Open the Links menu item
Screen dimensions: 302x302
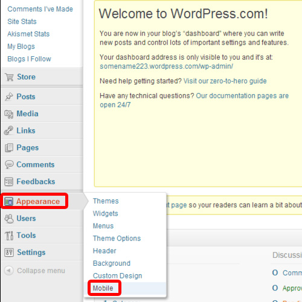point(26,130)
